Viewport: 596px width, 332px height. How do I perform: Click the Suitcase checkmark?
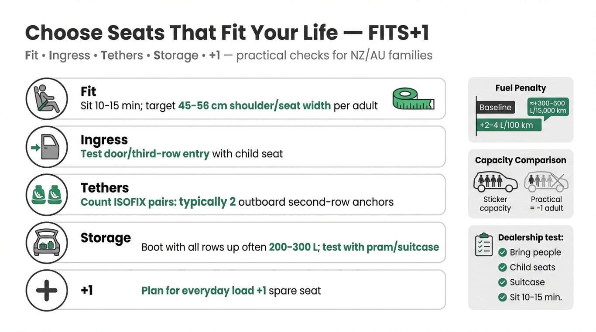(x=503, y=282)
